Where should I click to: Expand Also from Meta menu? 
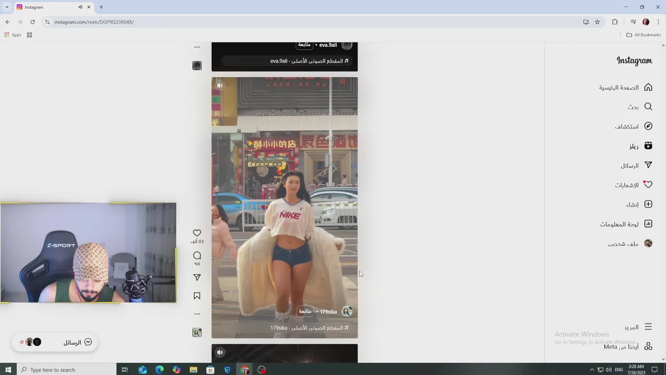(648, 346)
